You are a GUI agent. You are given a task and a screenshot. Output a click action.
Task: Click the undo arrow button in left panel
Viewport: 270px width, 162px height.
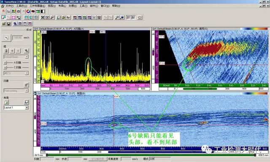(6, 38)
